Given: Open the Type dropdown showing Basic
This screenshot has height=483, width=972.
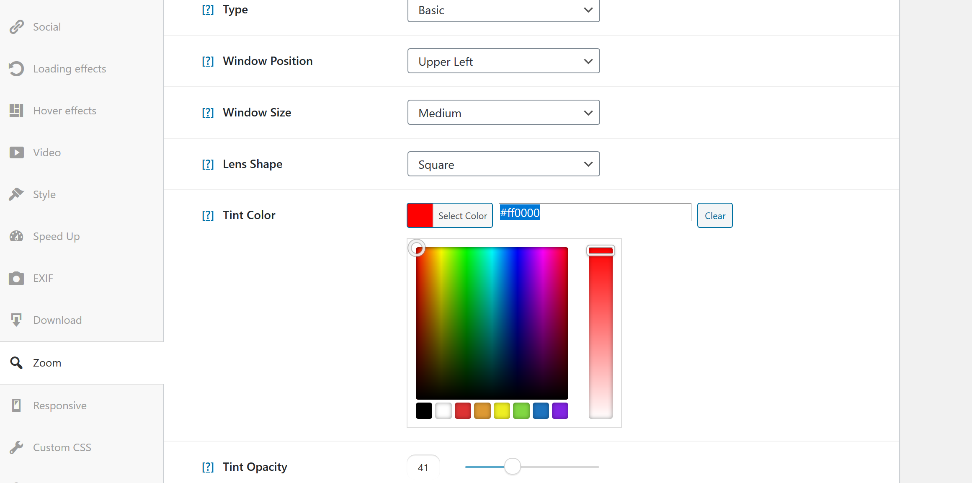Looking at the screenshot, I should coord(503,10).
